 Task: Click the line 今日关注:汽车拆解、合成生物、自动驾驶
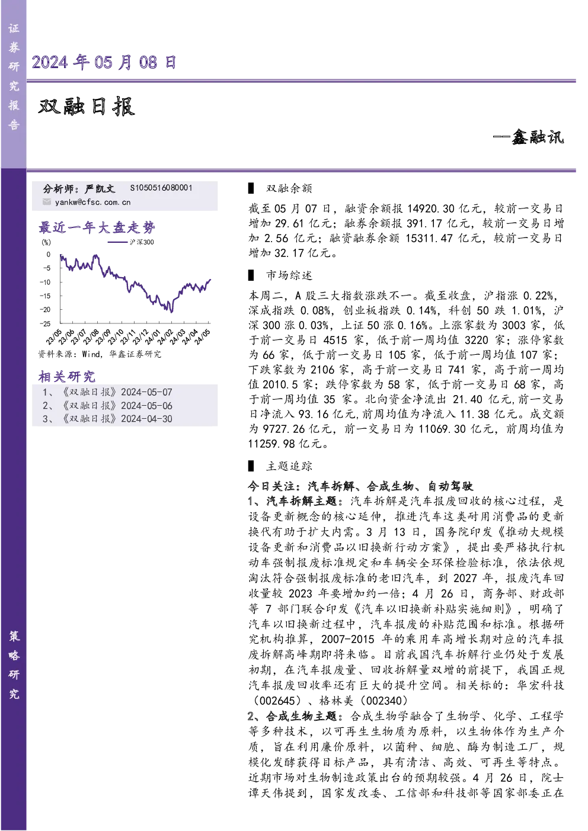click(360, 486)
